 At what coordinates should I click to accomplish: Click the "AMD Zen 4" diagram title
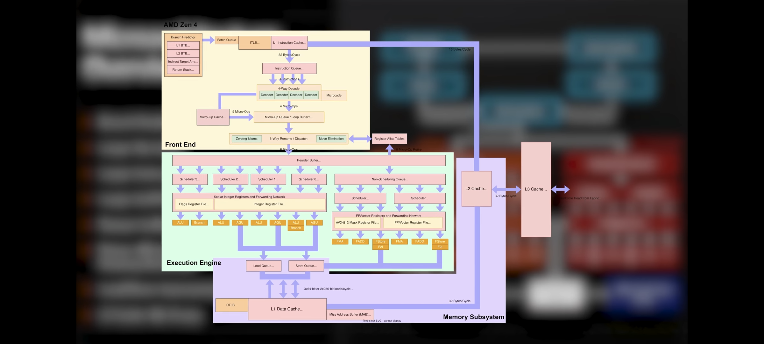click(x=180, y=25)
